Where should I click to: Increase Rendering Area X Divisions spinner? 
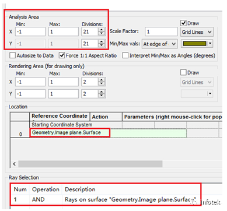(102, 80)
